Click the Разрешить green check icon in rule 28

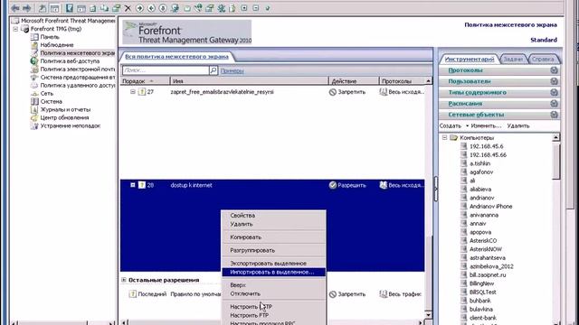pos(333,185)
